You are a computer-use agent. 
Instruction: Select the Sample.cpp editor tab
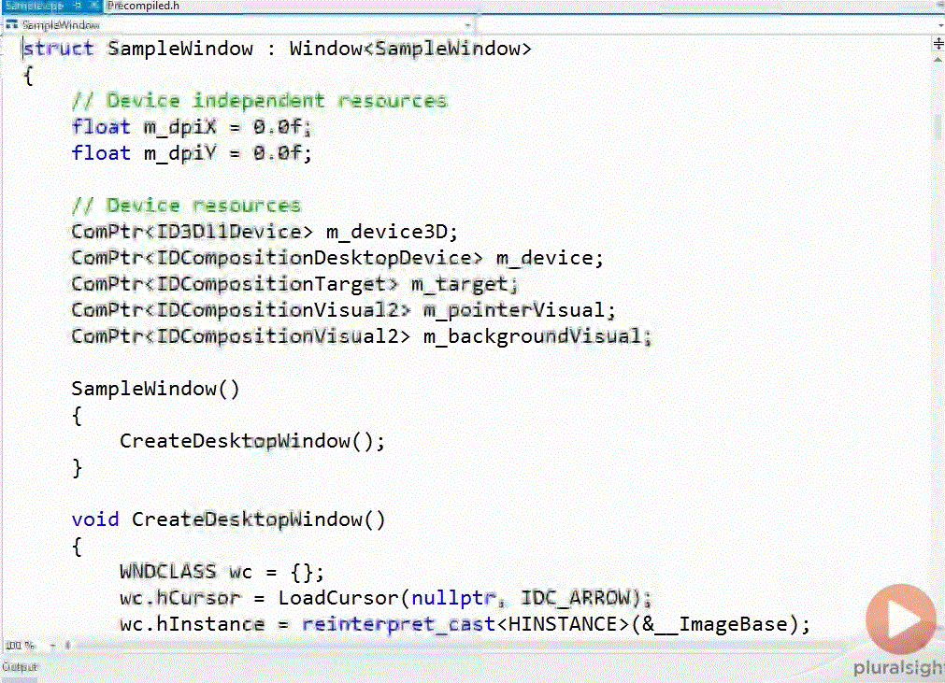[x=35, y=6]
